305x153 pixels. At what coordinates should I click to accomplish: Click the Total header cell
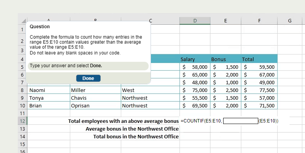259,59
